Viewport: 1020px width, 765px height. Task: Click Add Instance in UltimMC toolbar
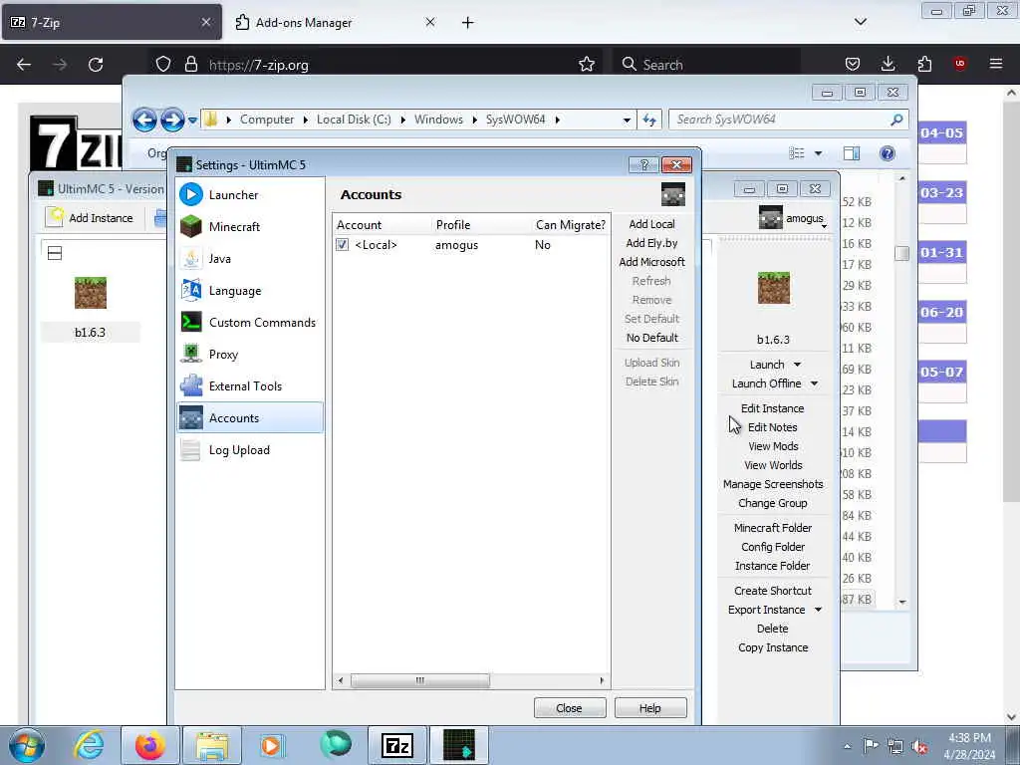pyautogui.click(x=89, y=218)
